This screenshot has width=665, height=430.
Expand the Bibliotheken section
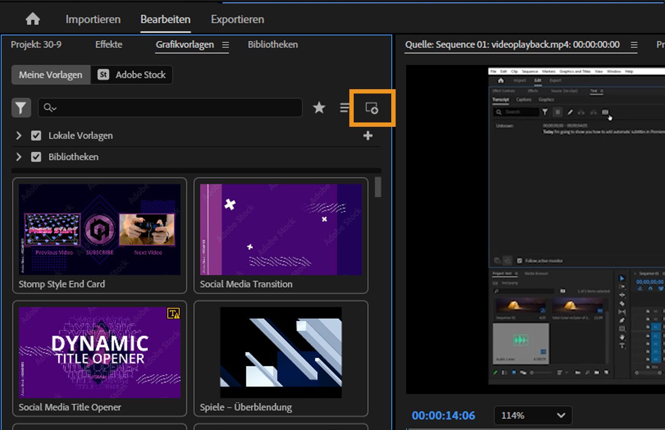coord(19,157)
